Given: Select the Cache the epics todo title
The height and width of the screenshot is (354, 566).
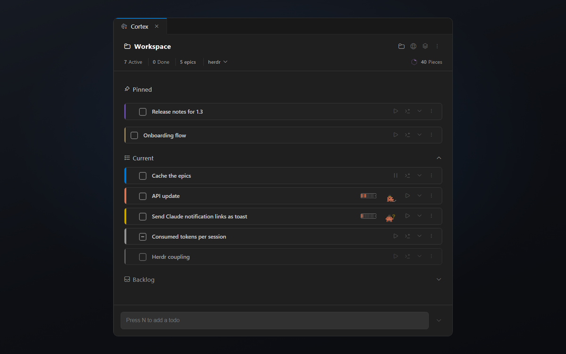Looking at the screenshot, I should 171,176.
